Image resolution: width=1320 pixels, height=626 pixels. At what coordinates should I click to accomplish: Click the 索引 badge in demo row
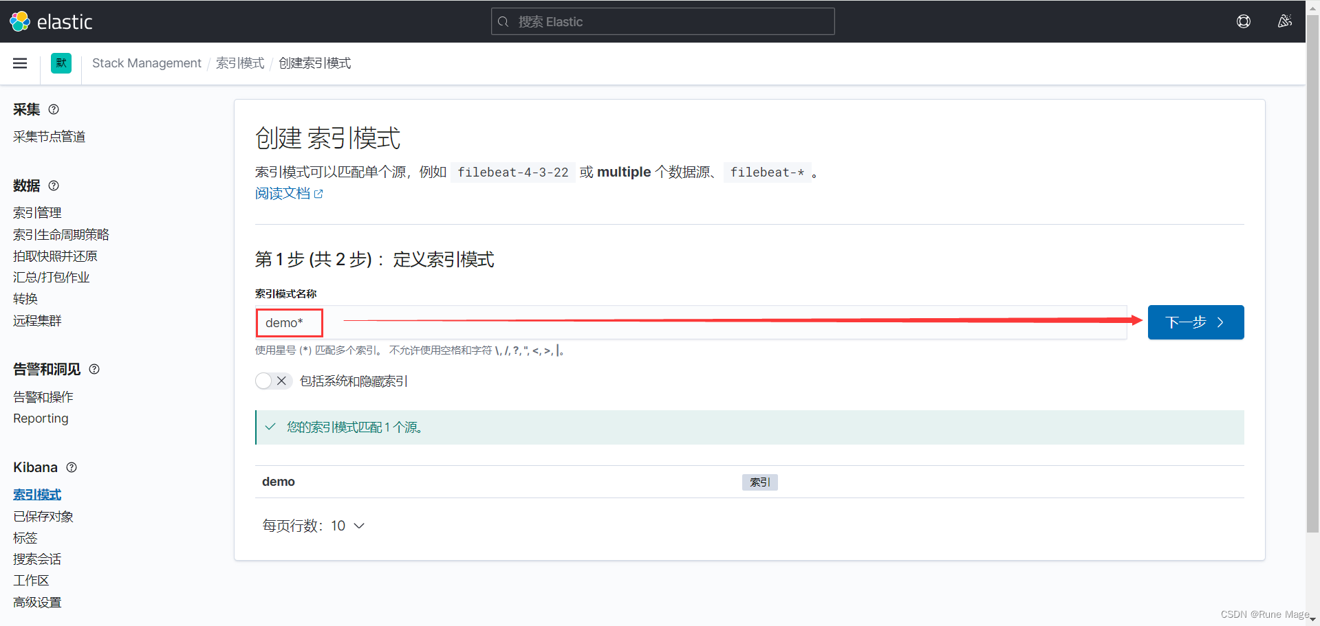pos(760,482)
